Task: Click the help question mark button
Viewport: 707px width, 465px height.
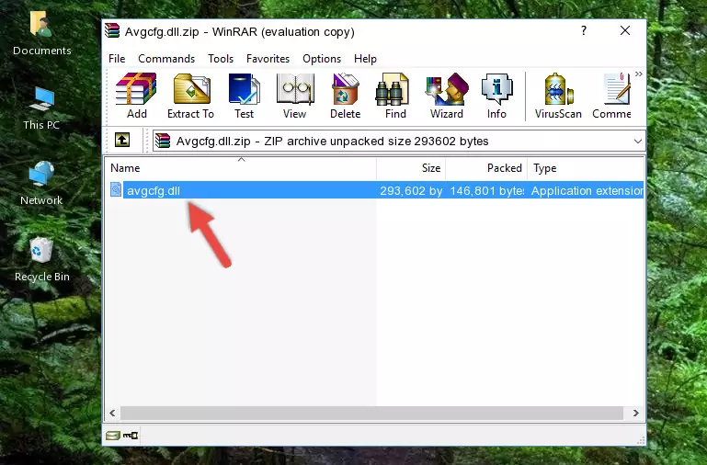Action: (584, 30)
